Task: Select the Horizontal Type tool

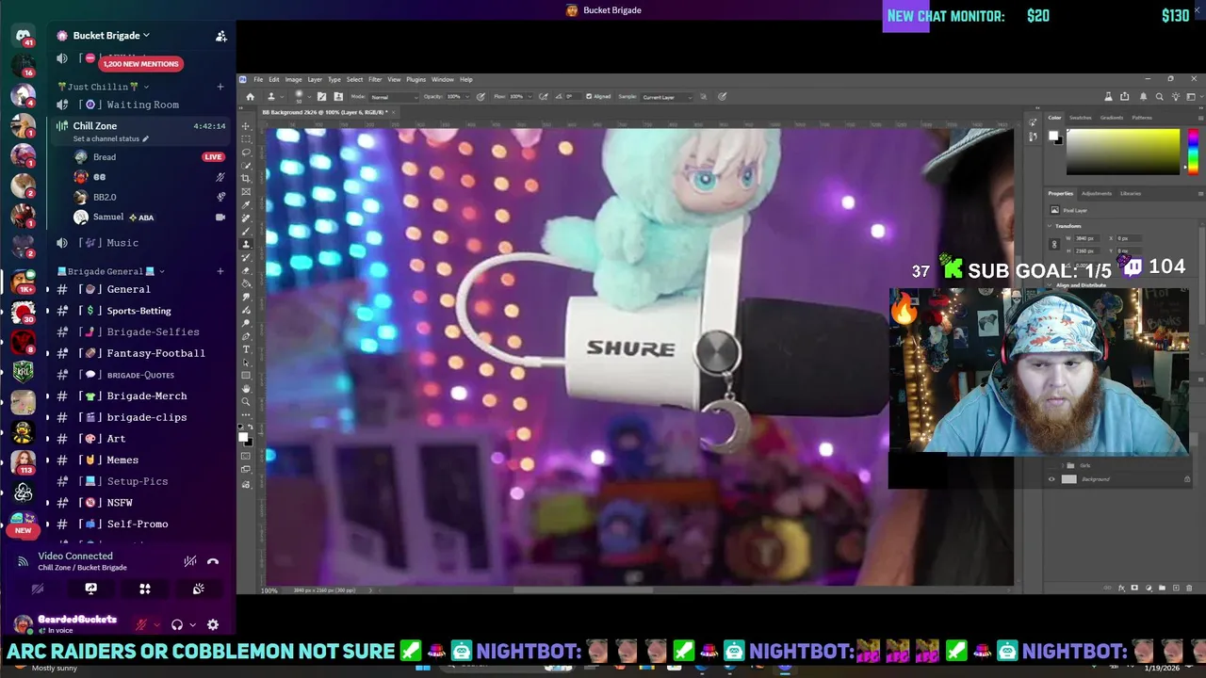Action: coord(246,349)
